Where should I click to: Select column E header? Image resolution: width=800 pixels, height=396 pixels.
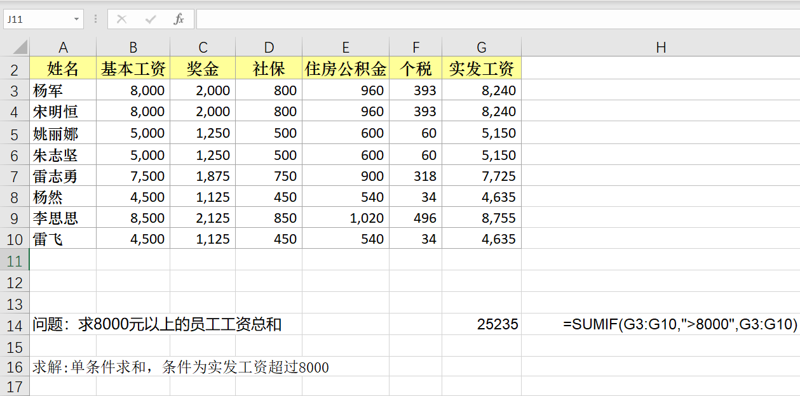pos(346,47)
